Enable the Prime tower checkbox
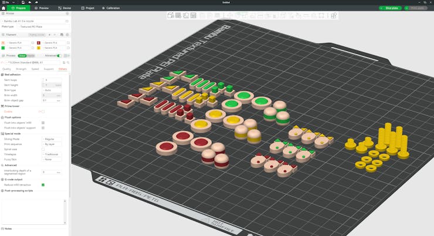The height and width of the screenshot is (236, 434). (43, 112)
